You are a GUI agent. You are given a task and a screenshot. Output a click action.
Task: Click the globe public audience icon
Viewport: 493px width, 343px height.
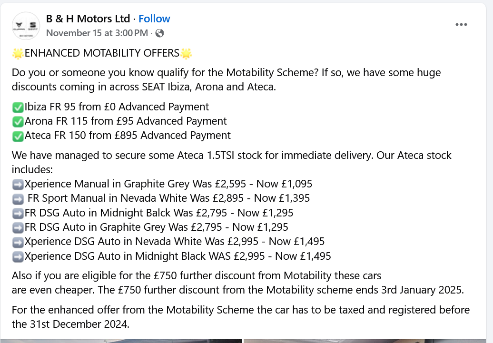[x=160, y=33]
